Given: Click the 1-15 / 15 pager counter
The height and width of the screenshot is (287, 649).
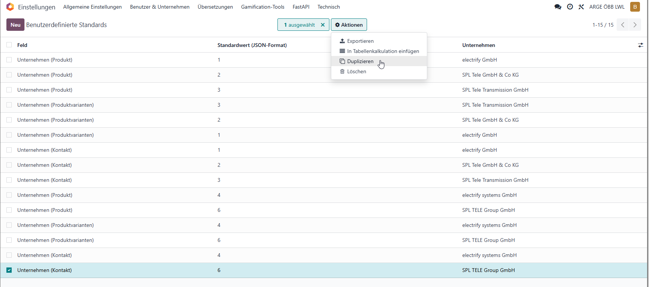Looking at the screenshot, I should coord(603,25).
